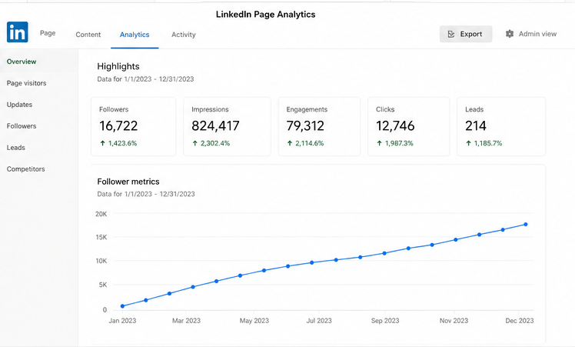The height and width of the screenshot is (347, 575).
Task: Click the 1,185.7% leads growth value
Action: point(488,143)
